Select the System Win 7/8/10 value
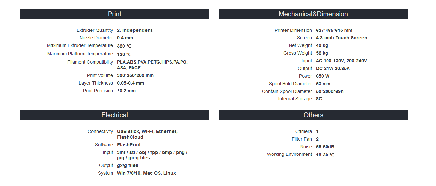436x186 pixels. 146,173
